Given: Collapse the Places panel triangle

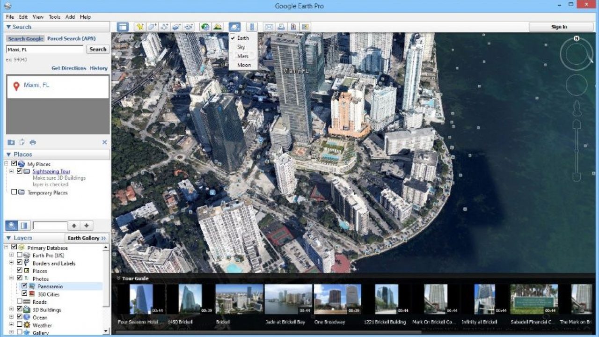Looking at the screenshot, I should pos(8,154).
